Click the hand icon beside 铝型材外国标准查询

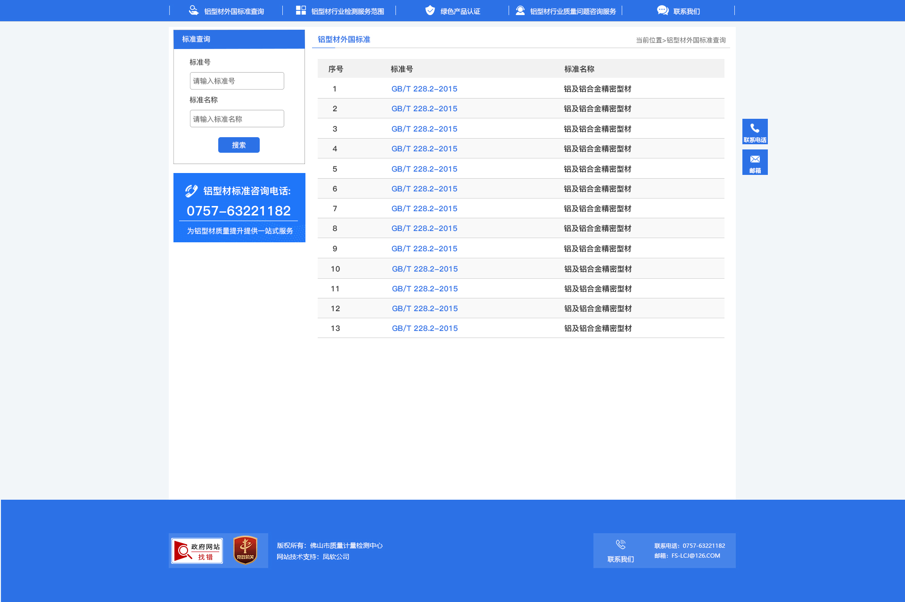click(194, 10)
